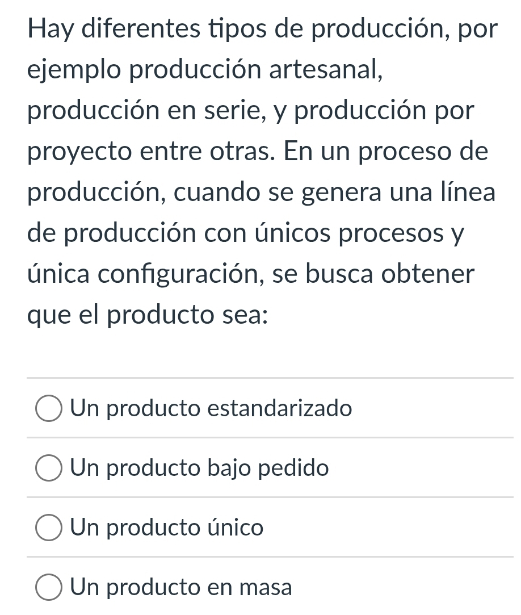Click the text 'ejemplo producción artesanal'
521x615 pixels.
tap(205, 70)
